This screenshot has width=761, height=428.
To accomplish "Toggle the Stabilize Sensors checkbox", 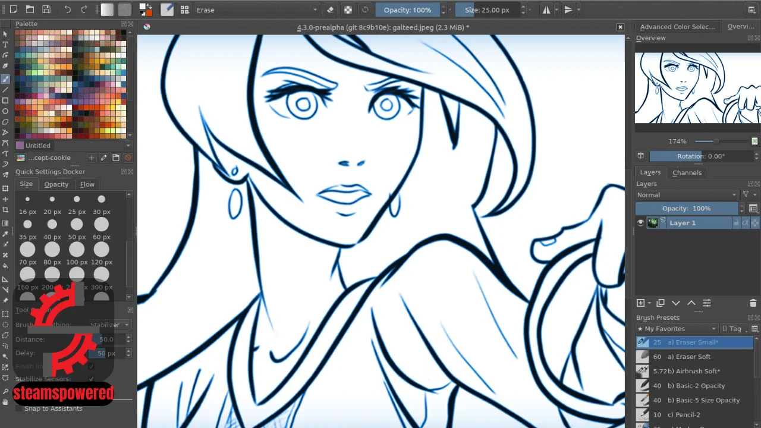I will [91, 379].
